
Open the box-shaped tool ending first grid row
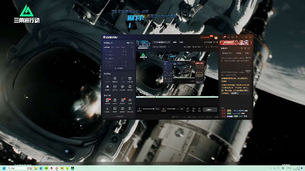[x=130, y=79]
